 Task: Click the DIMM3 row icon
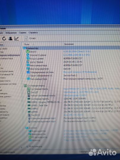click(x=29, y=108)
